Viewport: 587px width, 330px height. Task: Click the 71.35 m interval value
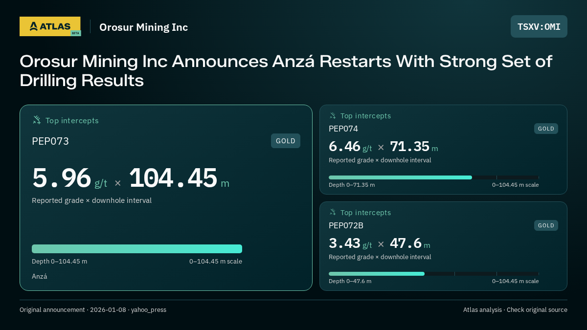click(414, 147)
